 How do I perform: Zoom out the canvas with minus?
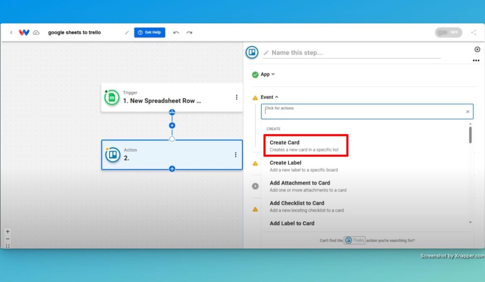point(8,239)
